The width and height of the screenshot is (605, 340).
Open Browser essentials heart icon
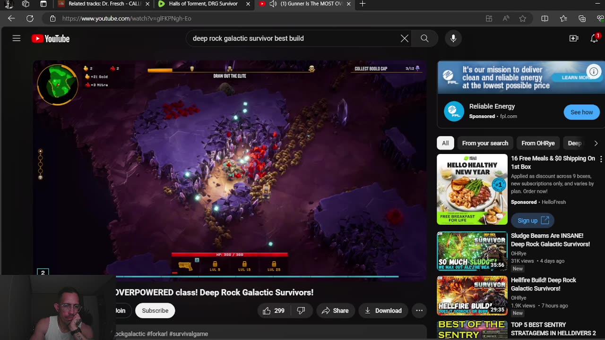pos(601,18)
